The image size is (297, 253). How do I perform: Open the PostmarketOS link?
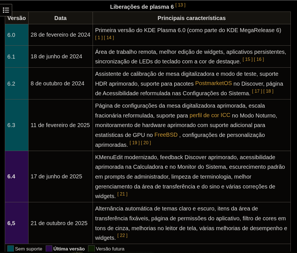click(213, 83)
